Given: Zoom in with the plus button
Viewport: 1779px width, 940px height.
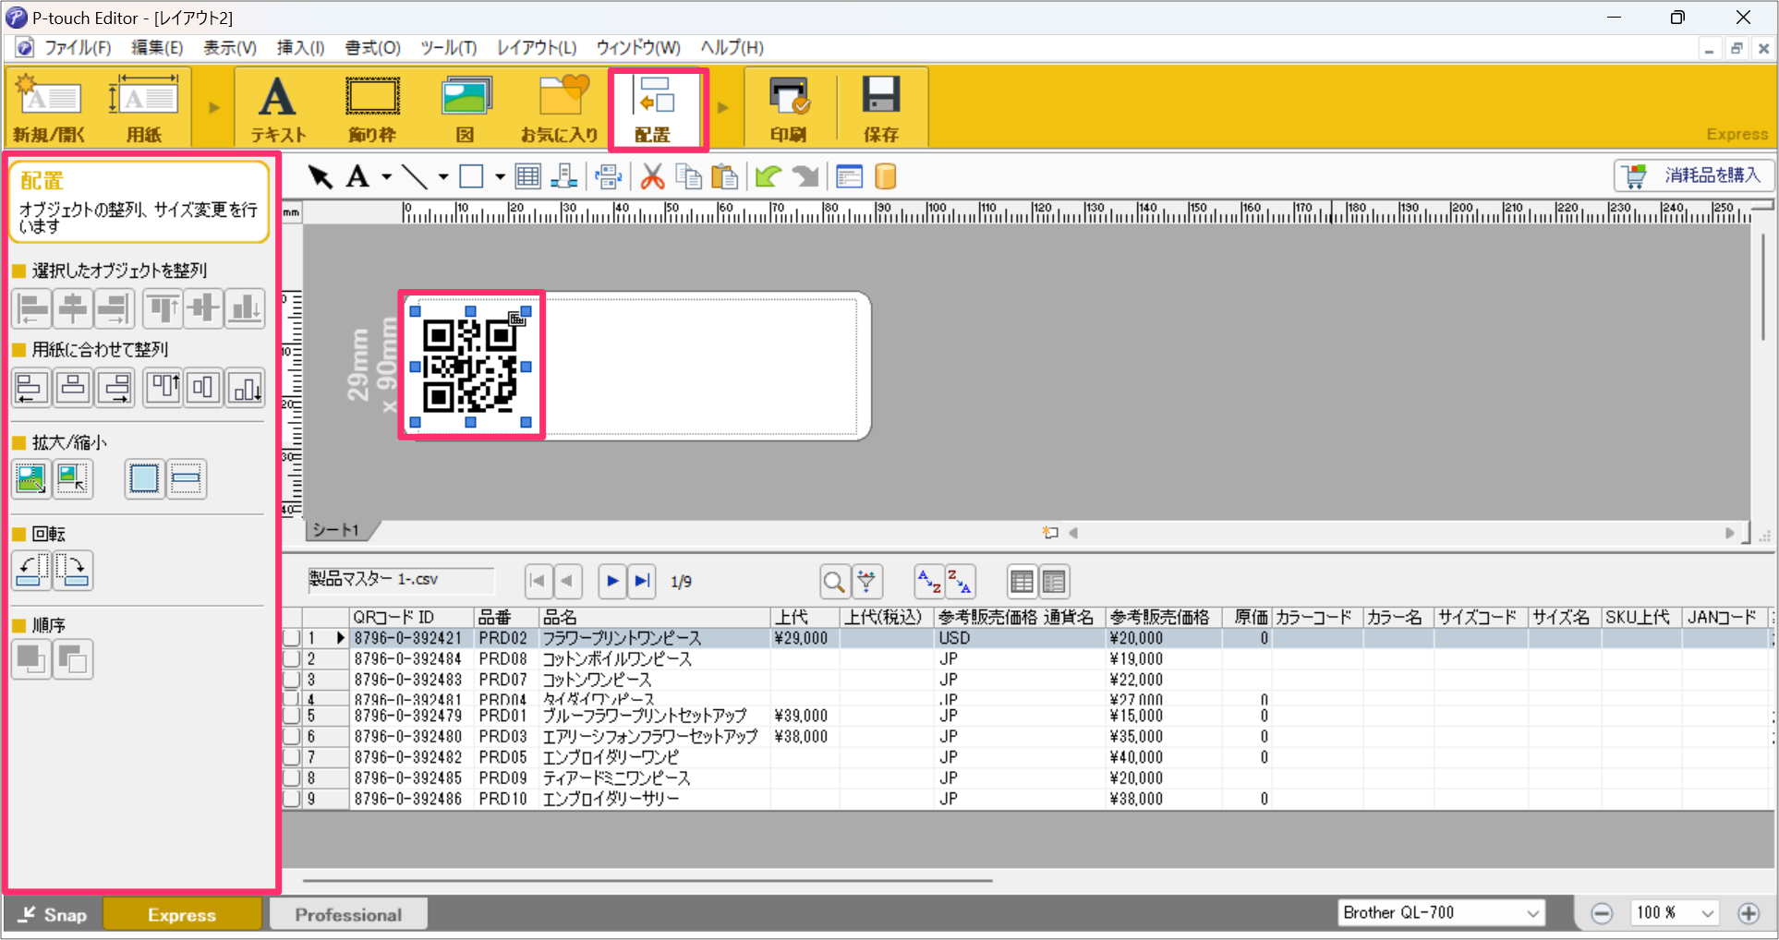Looking at the screenshot, I should 1749,914.
